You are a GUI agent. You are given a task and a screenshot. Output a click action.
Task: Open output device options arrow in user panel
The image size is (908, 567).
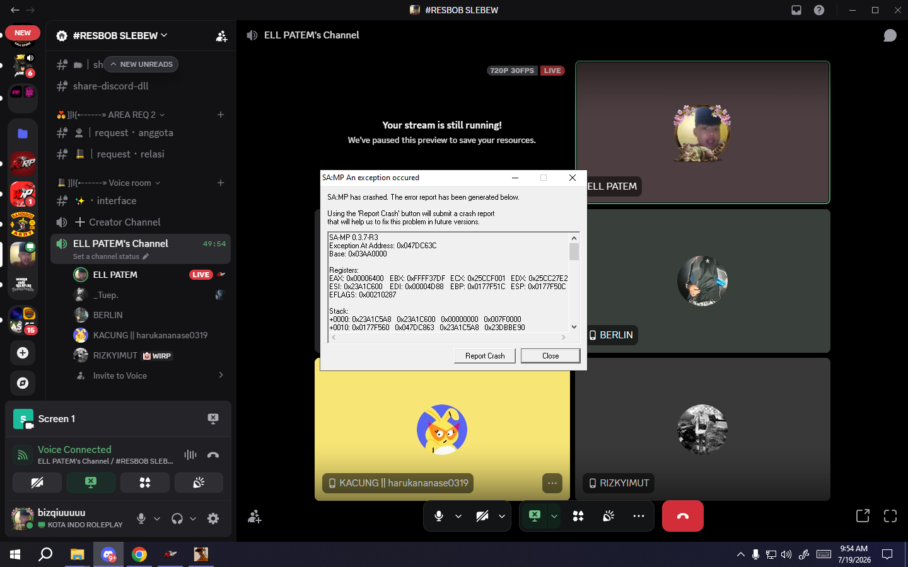coord(193,518)
